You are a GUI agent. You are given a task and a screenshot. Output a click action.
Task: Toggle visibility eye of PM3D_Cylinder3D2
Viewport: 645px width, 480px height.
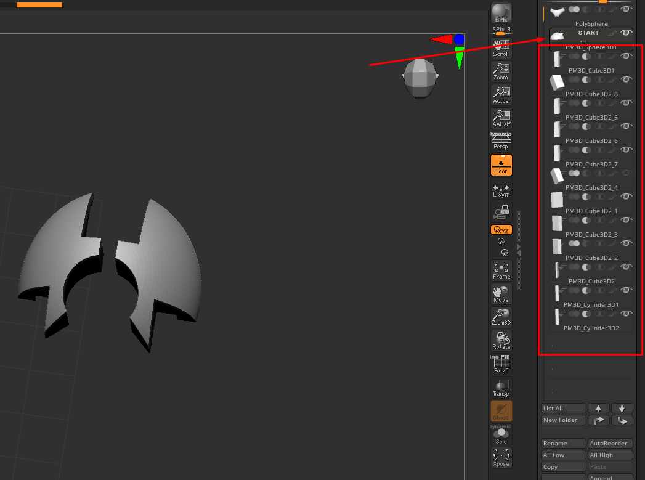(626, 314)
